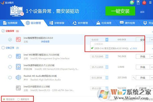153x102 pixels.
Task: Check the Intel MEI管理引擎驱动 checkbox
Action: [x=10, y=56]
